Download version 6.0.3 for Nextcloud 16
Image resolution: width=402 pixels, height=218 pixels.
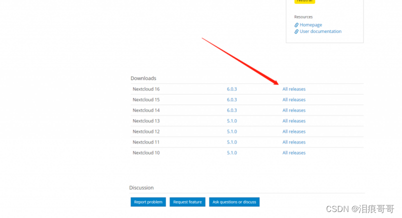point(232,89)
